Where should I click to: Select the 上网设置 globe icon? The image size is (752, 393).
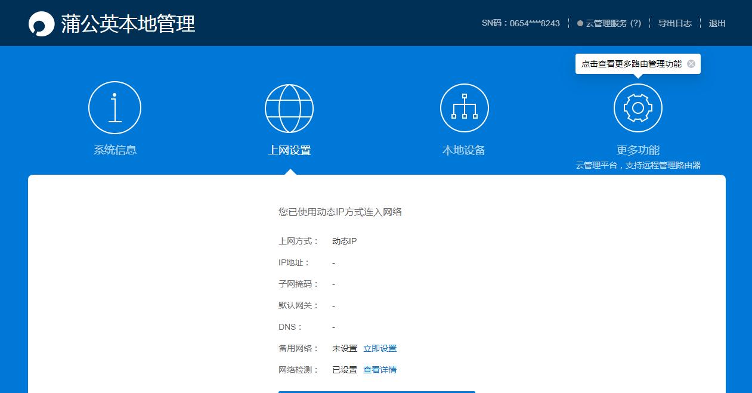pyautogui.click(x=289, y=107)
